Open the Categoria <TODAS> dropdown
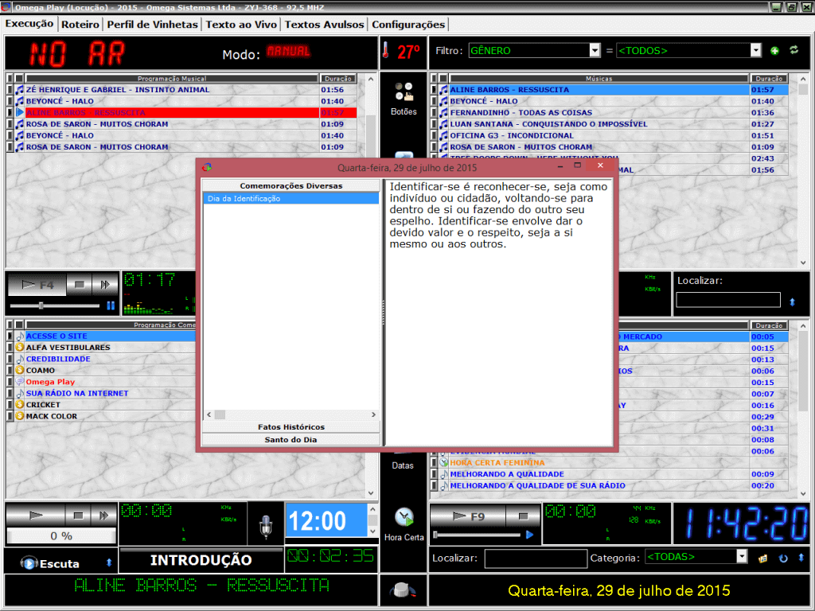The width and height of the screenshot is (815, 611). 742,556
